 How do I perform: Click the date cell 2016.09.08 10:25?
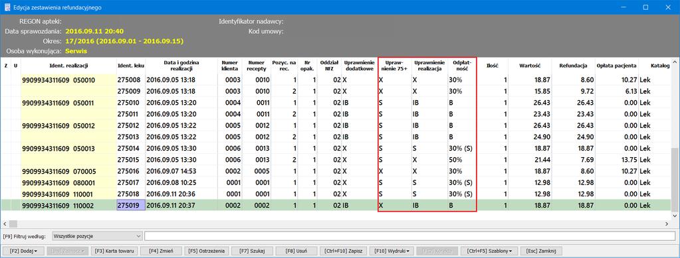181,182
